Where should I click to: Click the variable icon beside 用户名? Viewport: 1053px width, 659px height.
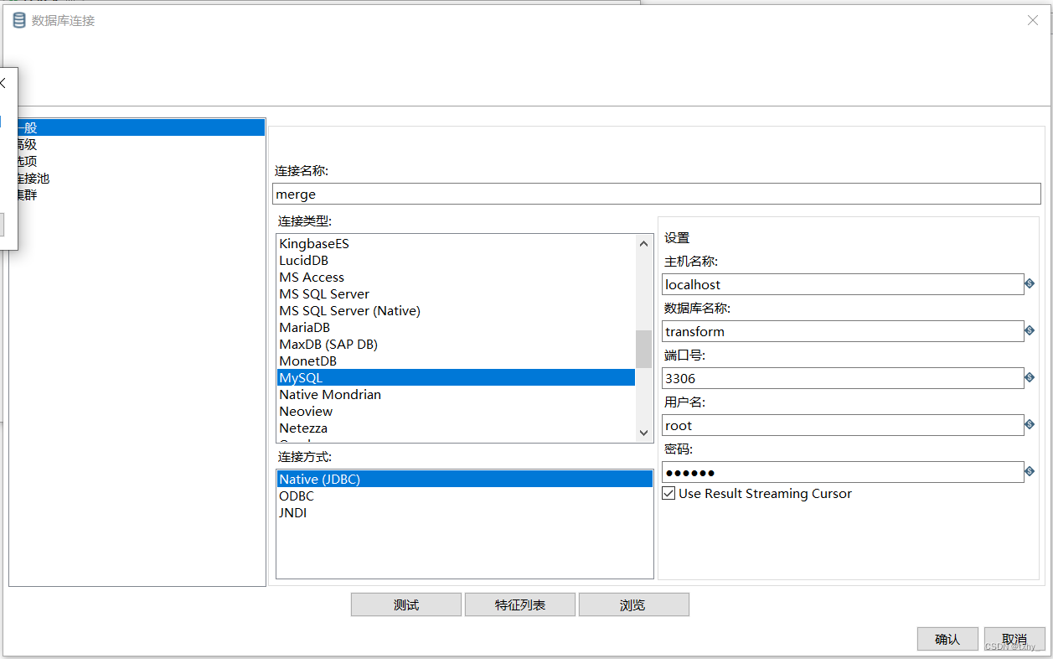tap(1030, 425)
